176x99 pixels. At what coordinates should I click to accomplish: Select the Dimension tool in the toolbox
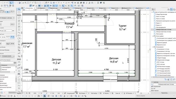click(x=19, y=62)
